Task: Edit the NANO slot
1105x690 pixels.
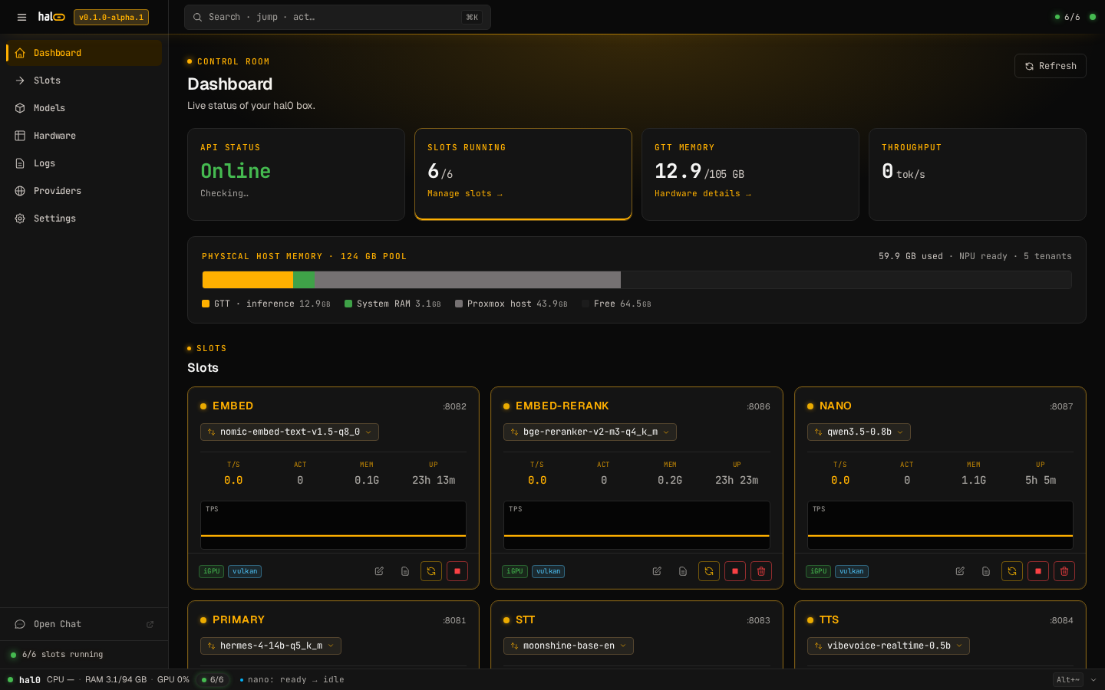Action: 960,571
